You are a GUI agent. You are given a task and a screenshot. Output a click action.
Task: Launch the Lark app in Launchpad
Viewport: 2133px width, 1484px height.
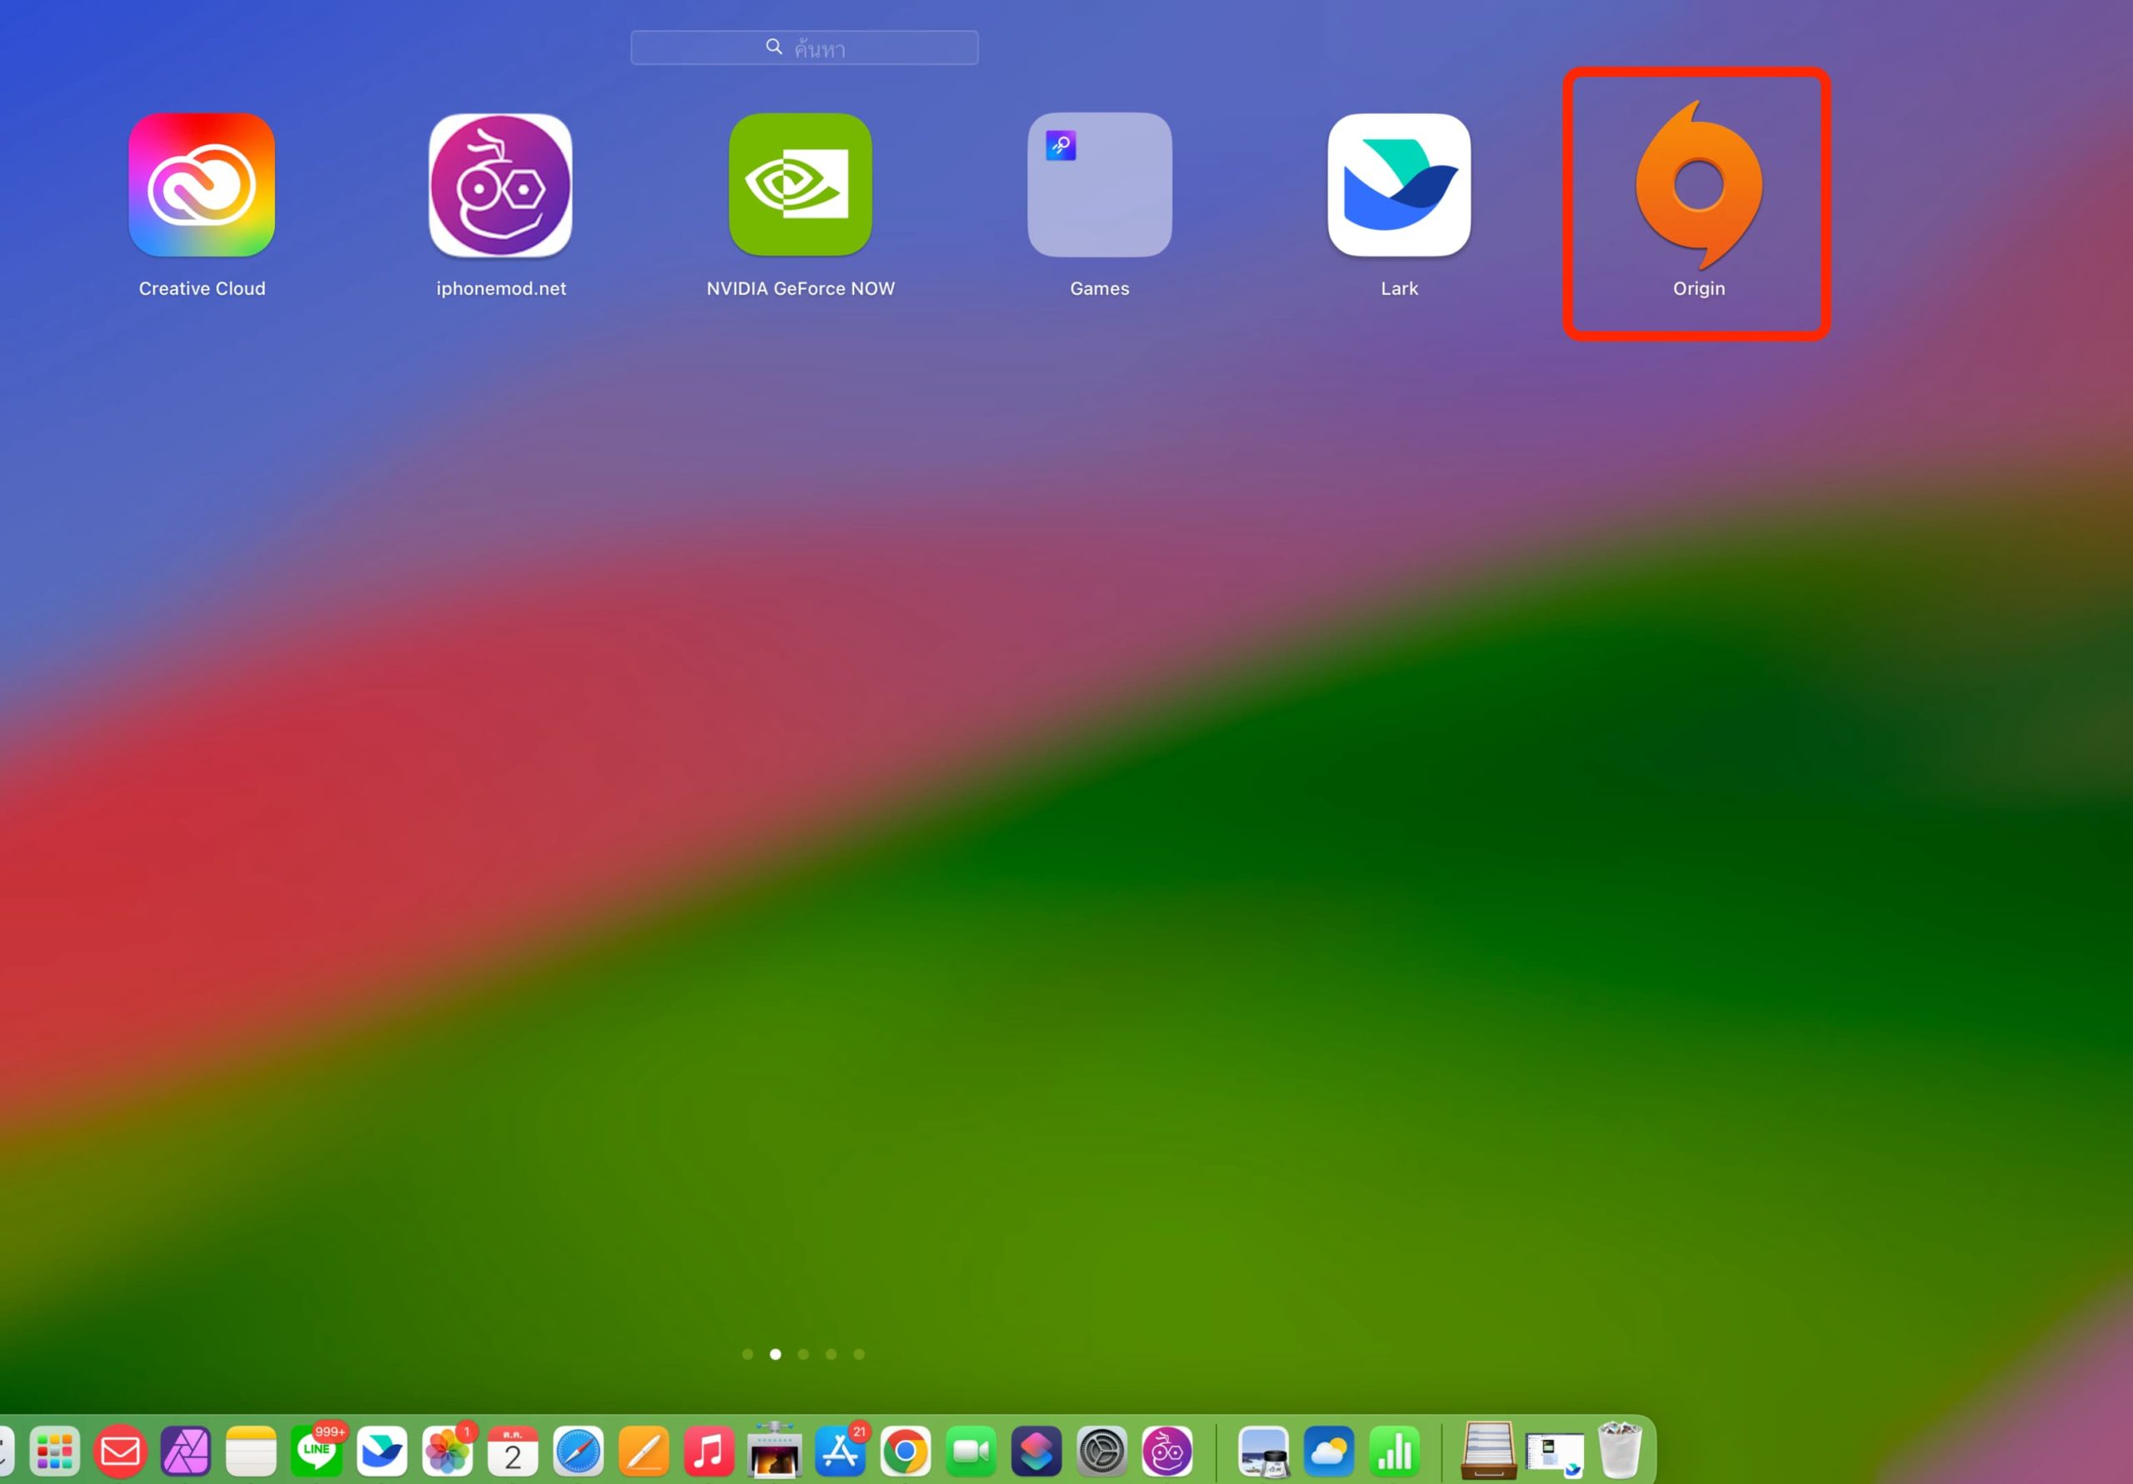[x=1398, y=185]
